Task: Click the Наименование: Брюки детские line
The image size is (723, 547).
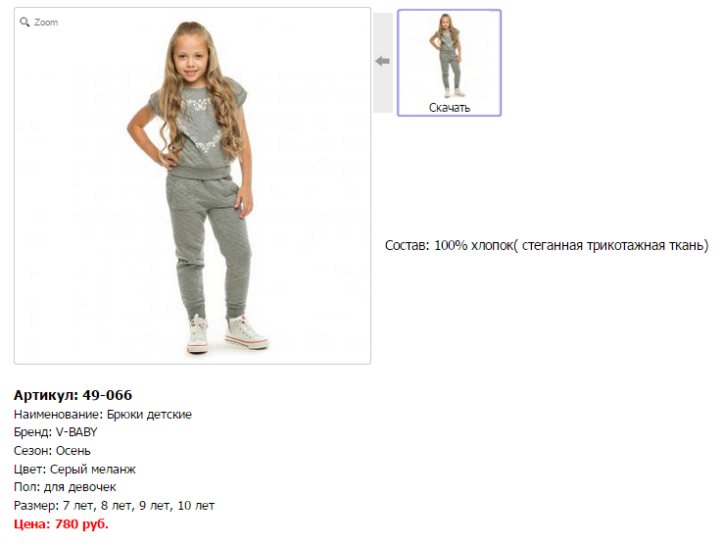Action: pyautogui.click(x=103, y=415)
